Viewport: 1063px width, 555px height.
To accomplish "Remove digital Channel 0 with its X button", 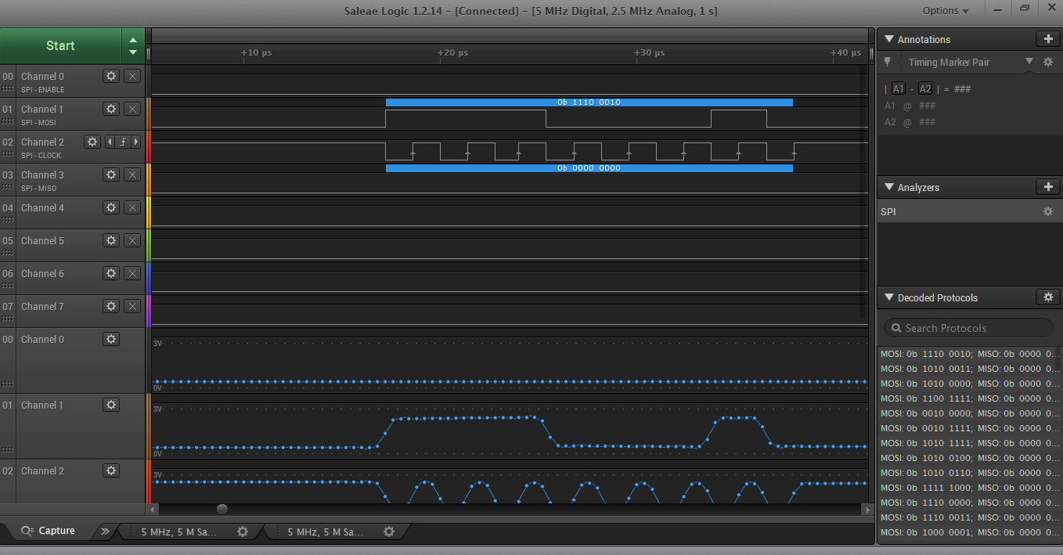I will coord(132,76).
